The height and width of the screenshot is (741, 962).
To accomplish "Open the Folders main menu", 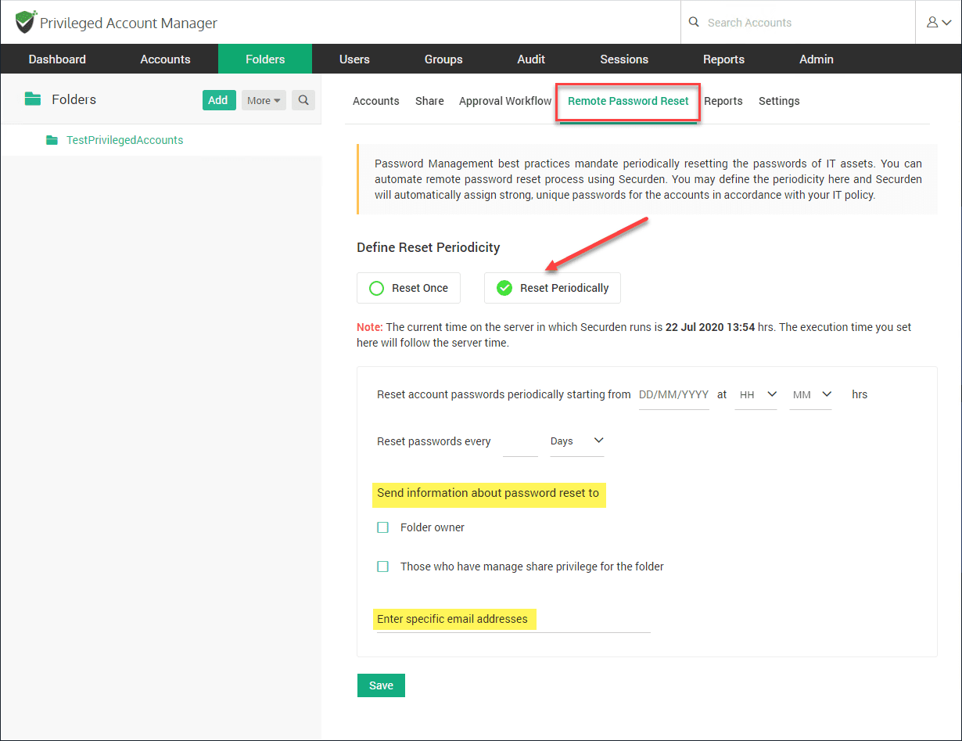I will coord(265,59).
